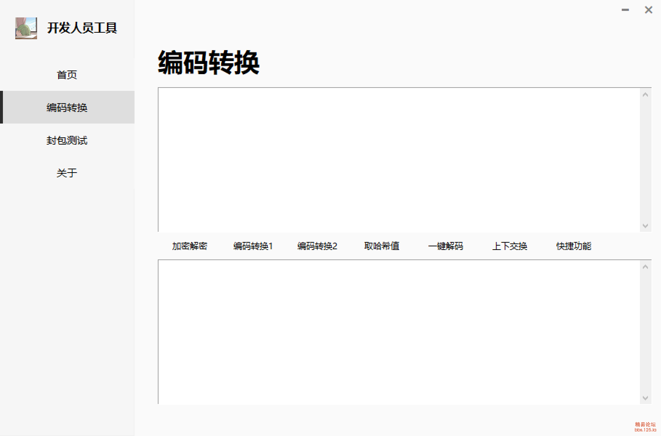Open the 封包测试 sidebar page
Screen dimensions: 661x436
pos(67,140)
